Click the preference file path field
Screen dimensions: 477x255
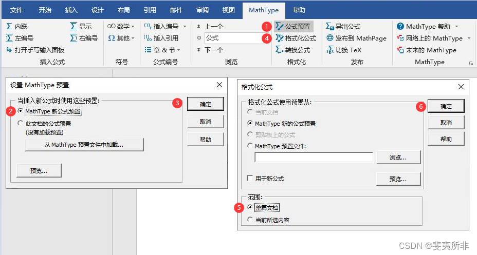(x=314, y=157)
